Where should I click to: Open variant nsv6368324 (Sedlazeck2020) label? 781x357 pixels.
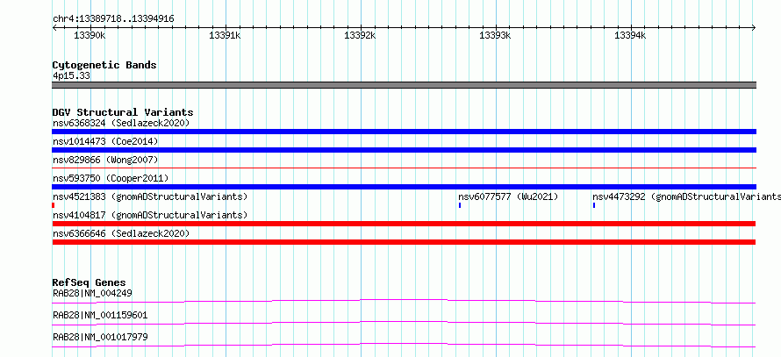pos(121,123)
